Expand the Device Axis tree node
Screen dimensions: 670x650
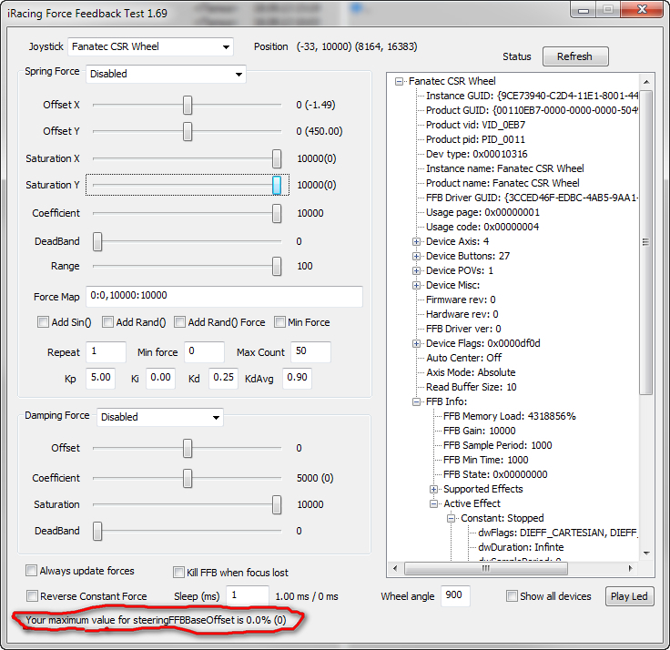pos(417,241)
